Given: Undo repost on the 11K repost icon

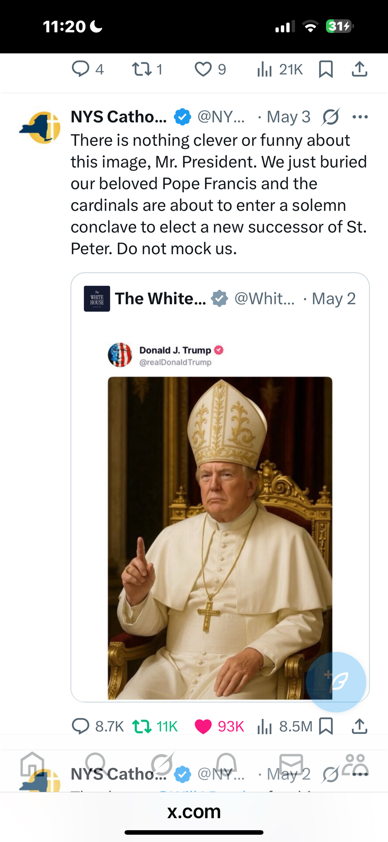Looking at the screenshot, I should (x=142, y=726).
